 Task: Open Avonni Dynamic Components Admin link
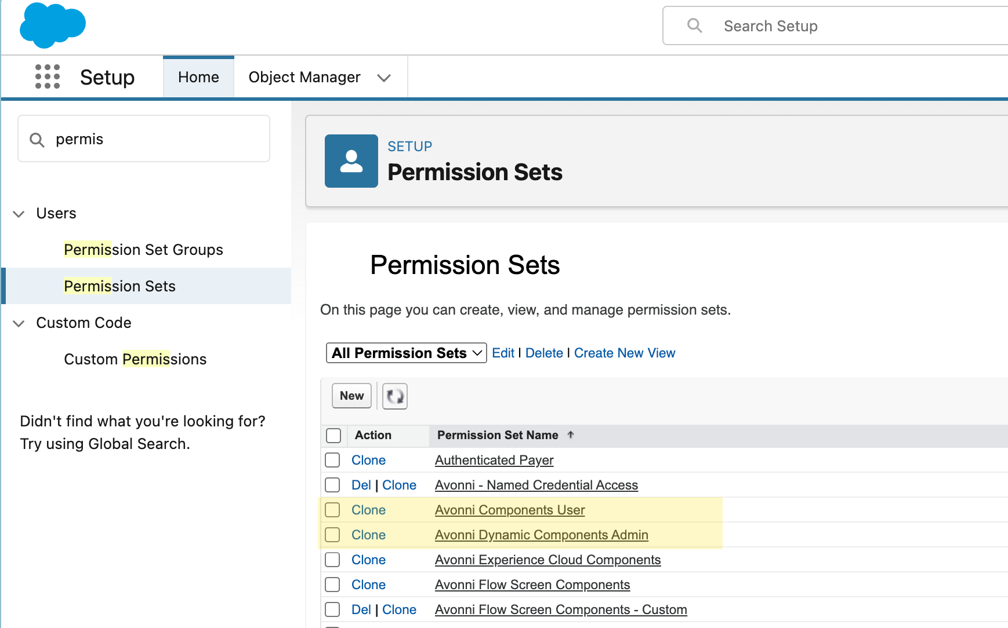(x=541, y=535)
